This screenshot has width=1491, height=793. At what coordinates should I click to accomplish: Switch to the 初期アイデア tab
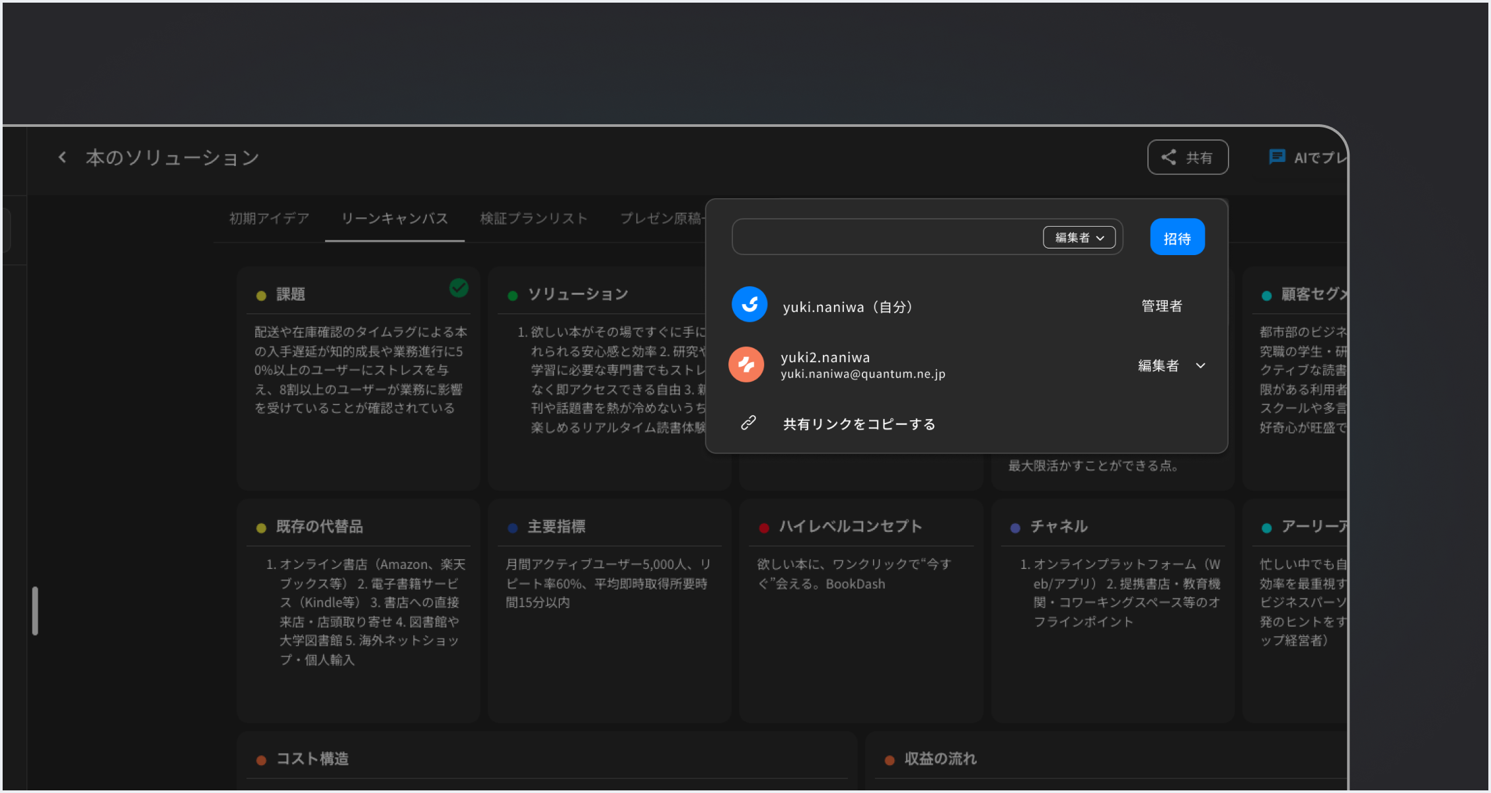pyautogui.click(x=269, y=219)
